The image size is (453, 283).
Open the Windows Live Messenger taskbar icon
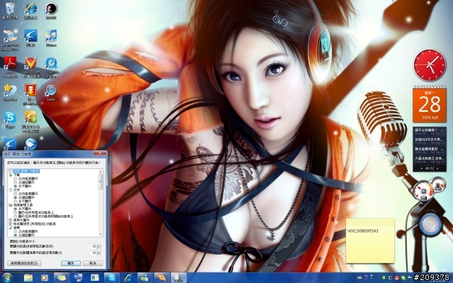(x=144, y=278)
